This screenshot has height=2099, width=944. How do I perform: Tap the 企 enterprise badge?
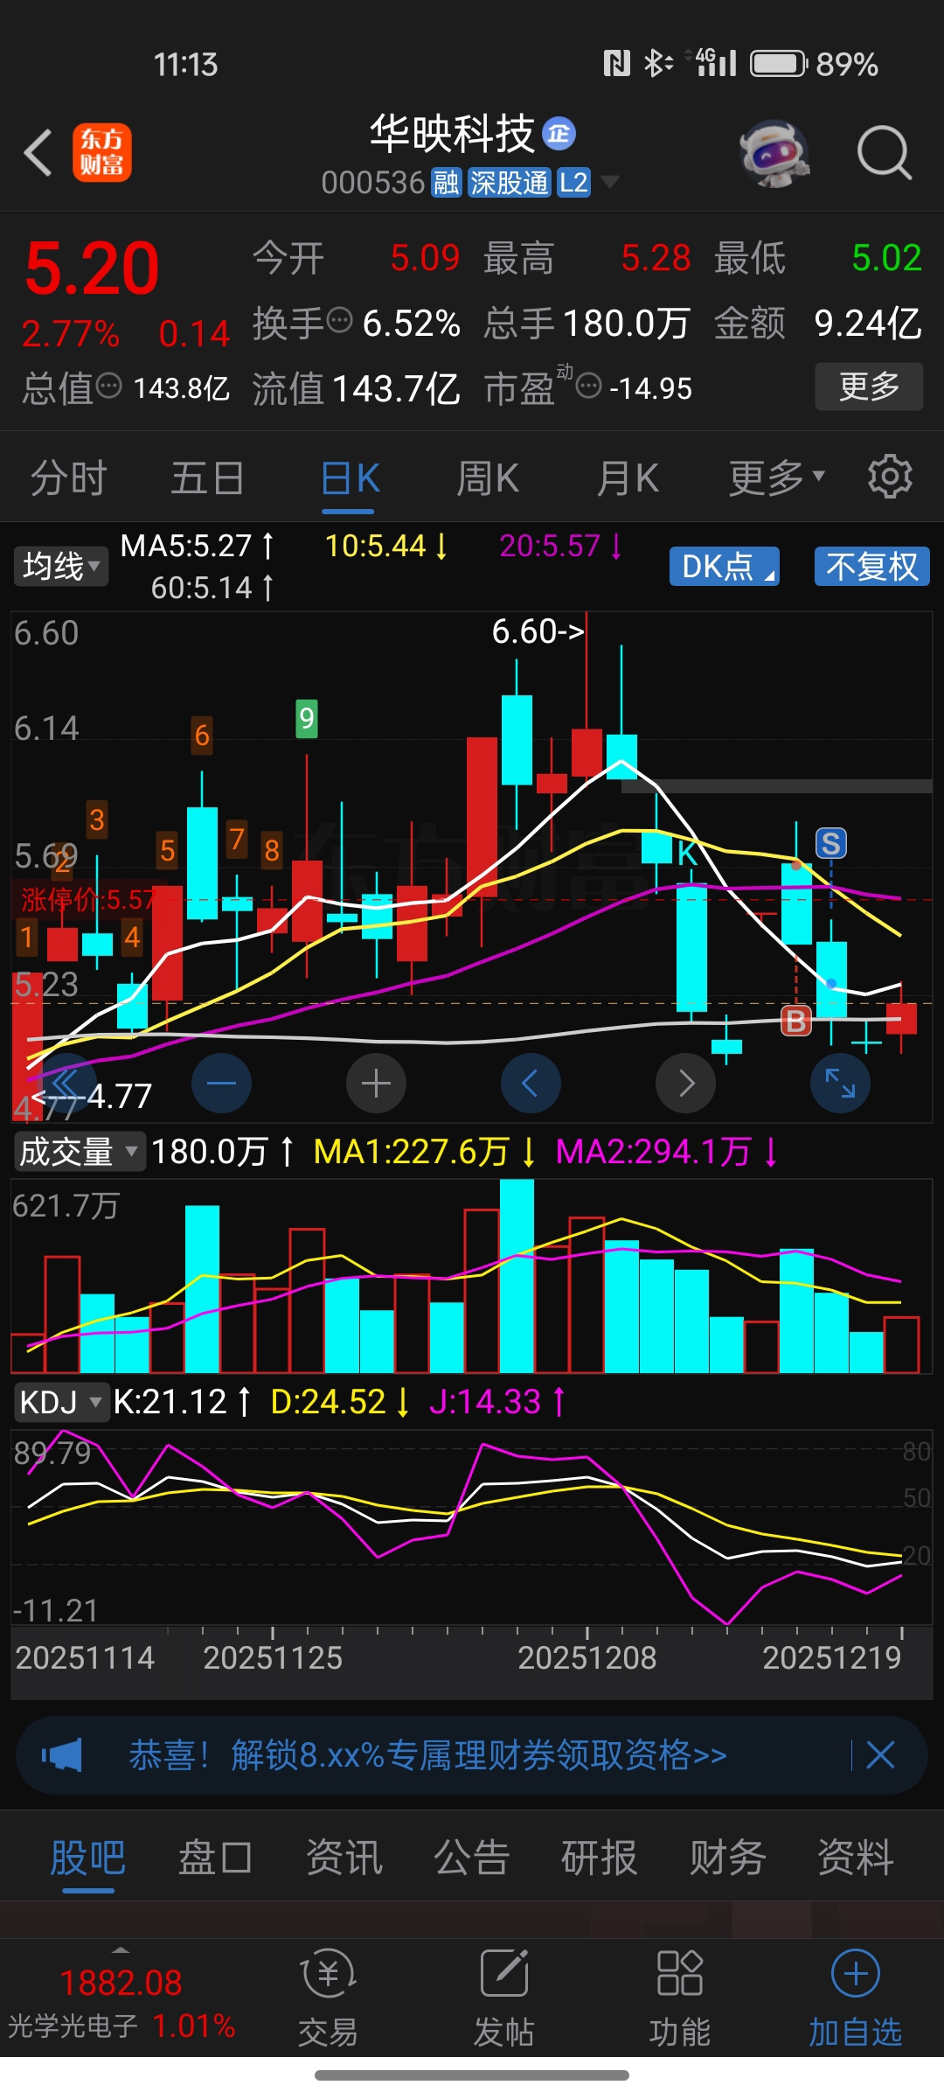tap(559, 134)
